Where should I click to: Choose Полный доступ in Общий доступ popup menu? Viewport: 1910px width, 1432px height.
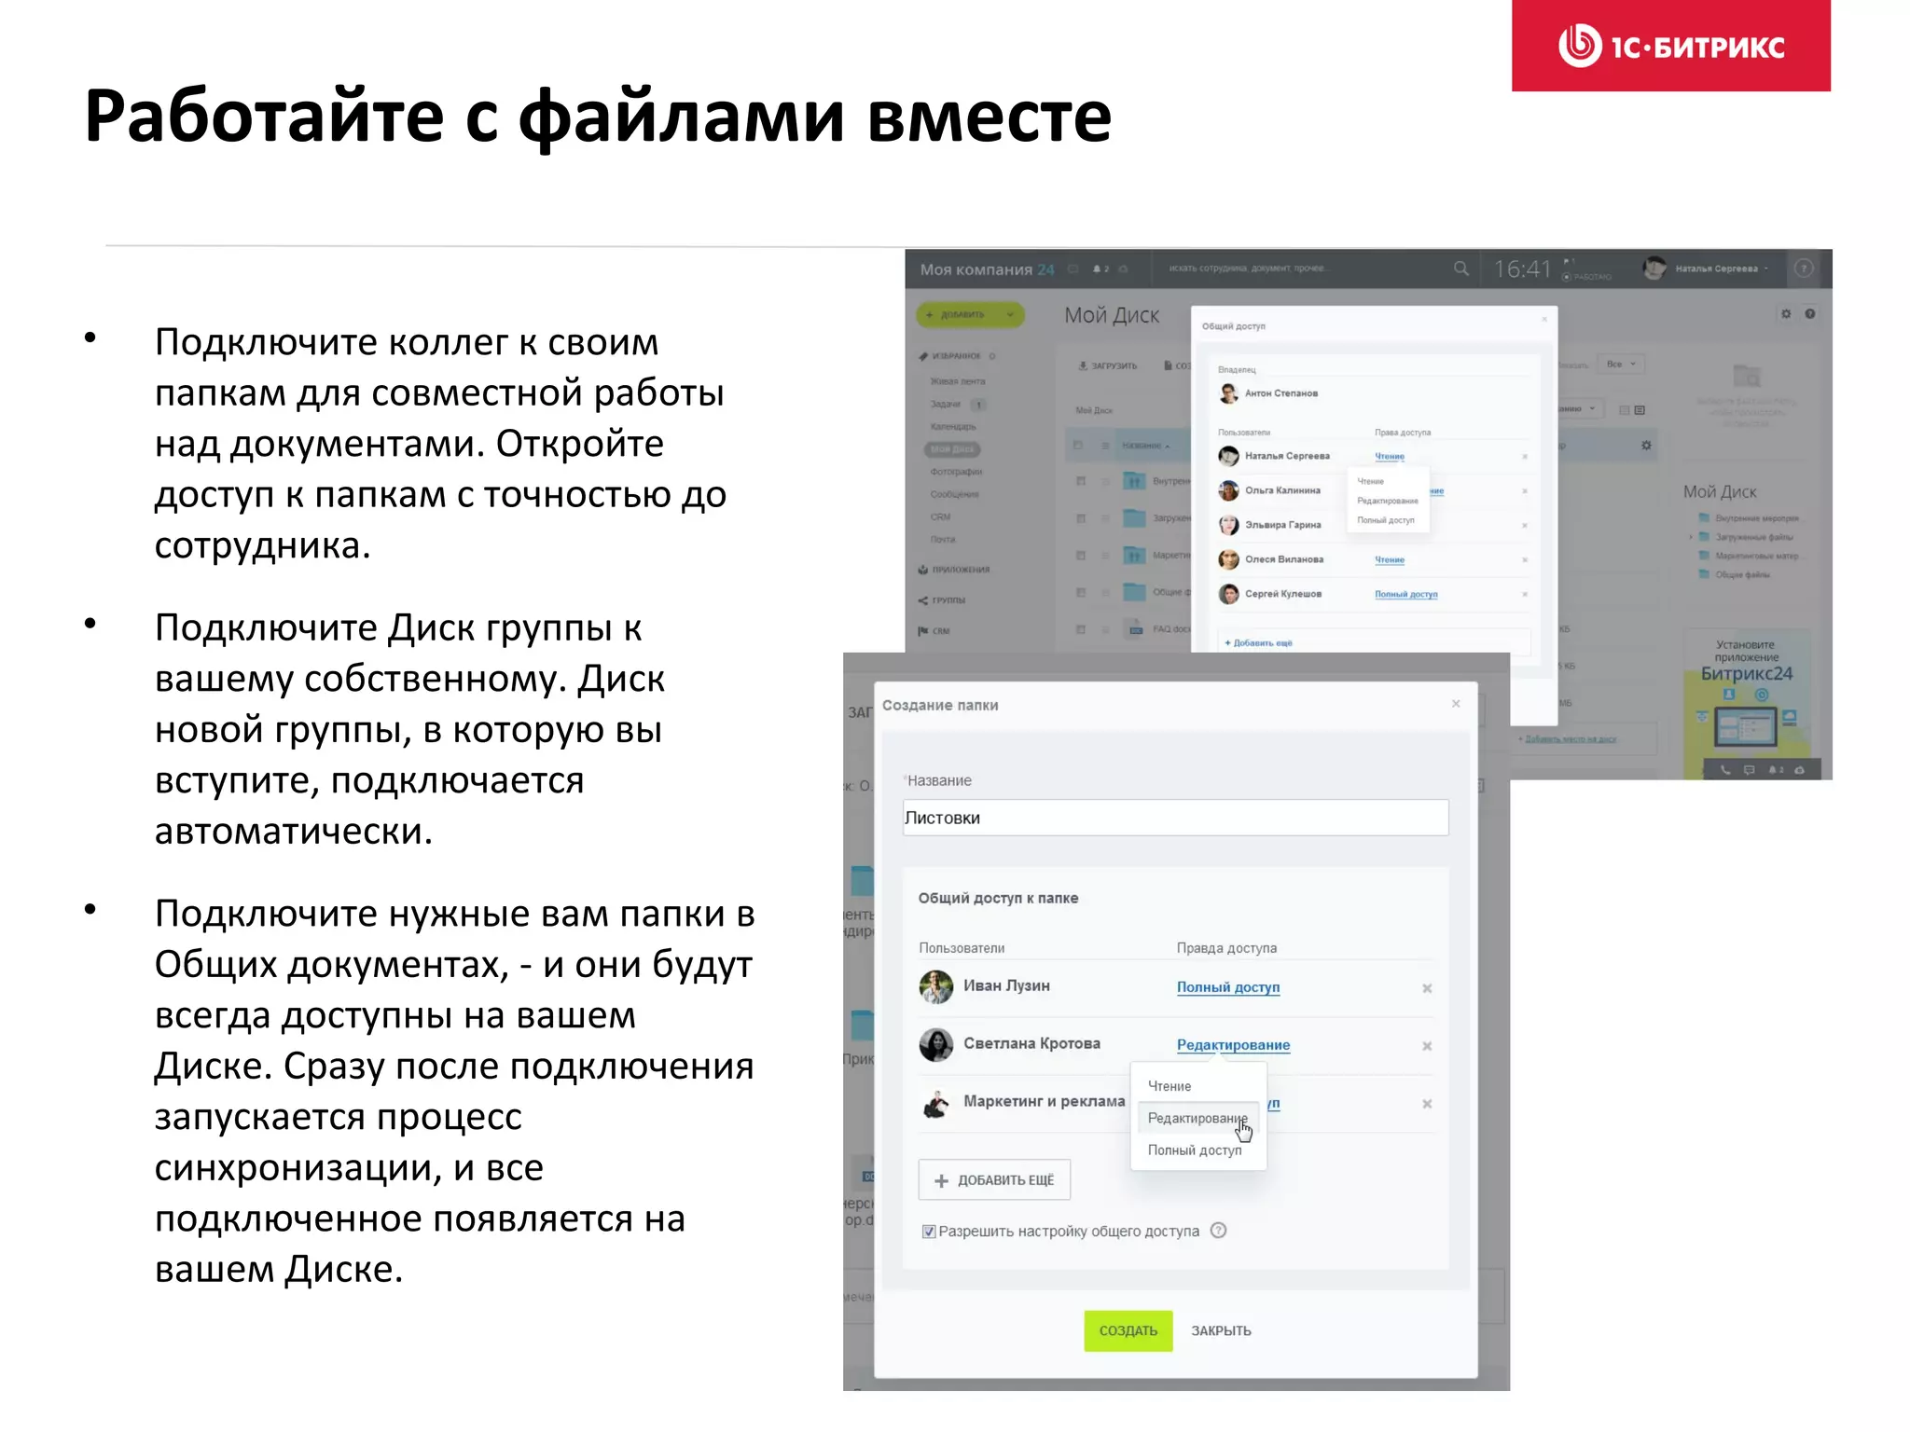click(x=1385, y=521)
